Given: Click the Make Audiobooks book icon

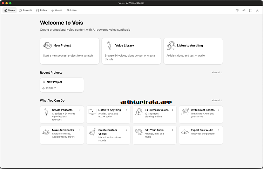Looking at the screenshot, I should click(46, 132).
